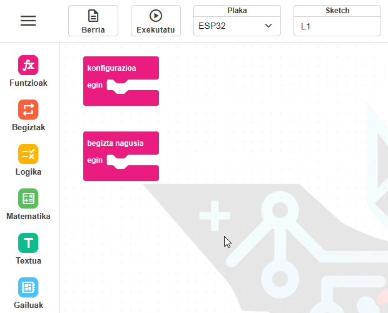This screenshot has width=388, height=313.
Task: Open the Matematika category
Action: tap(28, 205)
